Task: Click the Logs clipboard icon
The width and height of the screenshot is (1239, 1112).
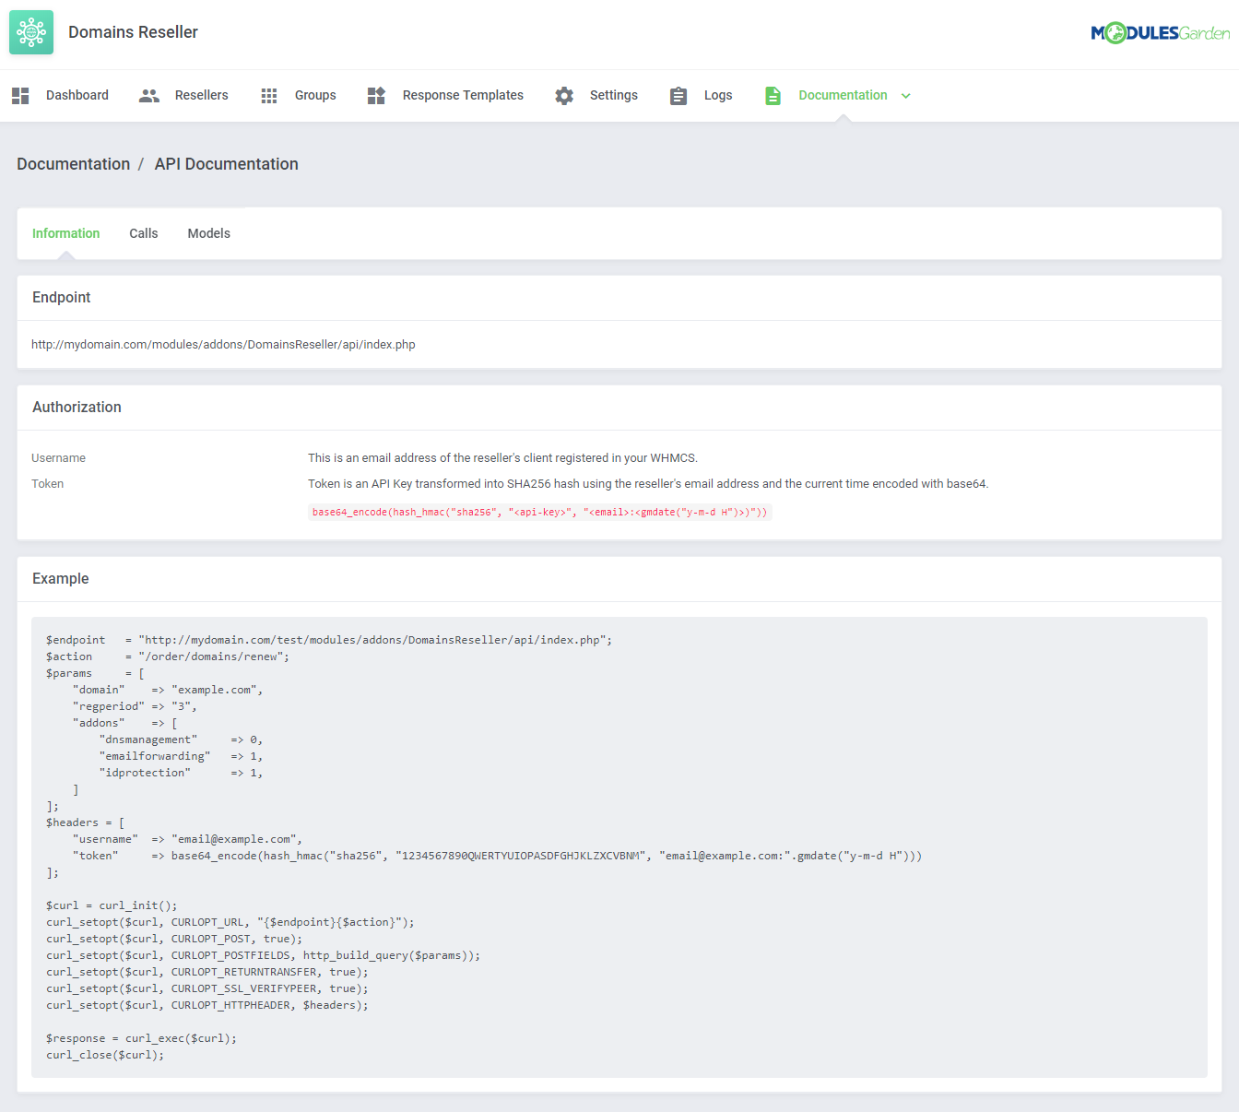Action: click(678, 95)
